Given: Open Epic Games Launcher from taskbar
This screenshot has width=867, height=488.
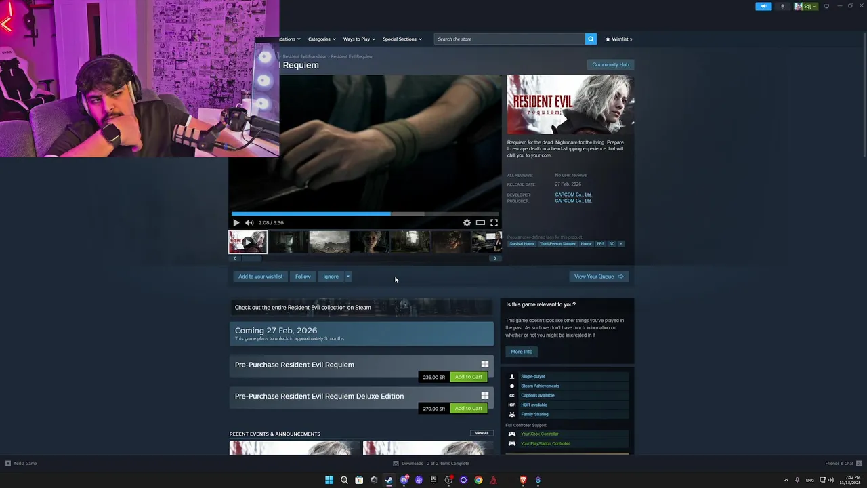Looking at the screenshot, I should (433, 480).
